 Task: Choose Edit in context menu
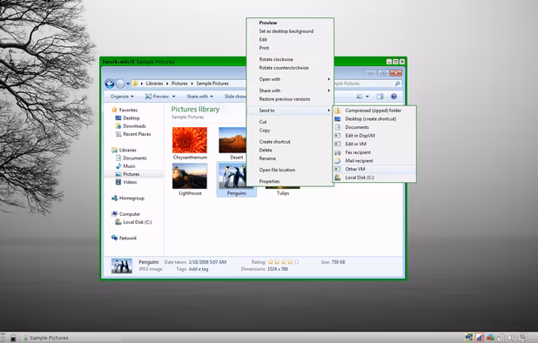coord(290,39)
